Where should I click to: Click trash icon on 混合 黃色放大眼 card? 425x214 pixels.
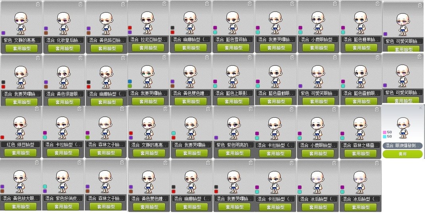point(37,162)
